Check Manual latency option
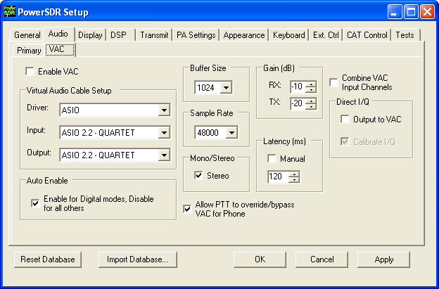The image size is (439, 289). coord(272,159)
